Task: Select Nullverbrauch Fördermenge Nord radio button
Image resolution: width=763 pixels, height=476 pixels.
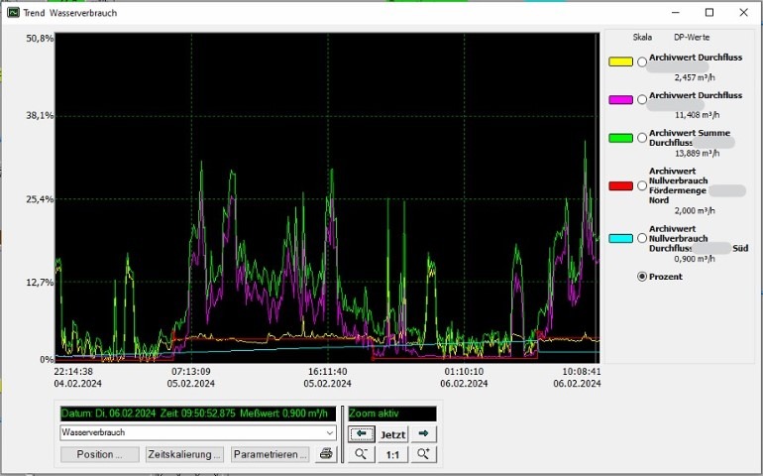Action: click(x=642, y=185)
